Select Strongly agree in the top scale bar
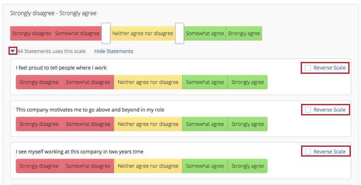The height and width of the screenshot is (185, 361). [243, 34]
